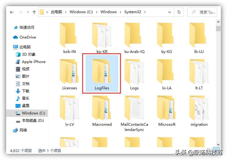This screenshot has height=160, width=227.
Task: Open Apple iPhone in the sidebar
Action: 31,62
